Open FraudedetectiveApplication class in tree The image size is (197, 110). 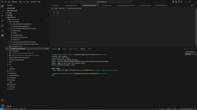pos(21,26)
